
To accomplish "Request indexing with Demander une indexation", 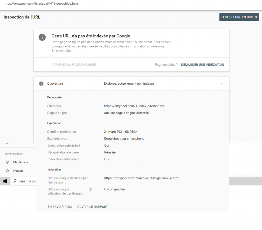I will [203, 65].
